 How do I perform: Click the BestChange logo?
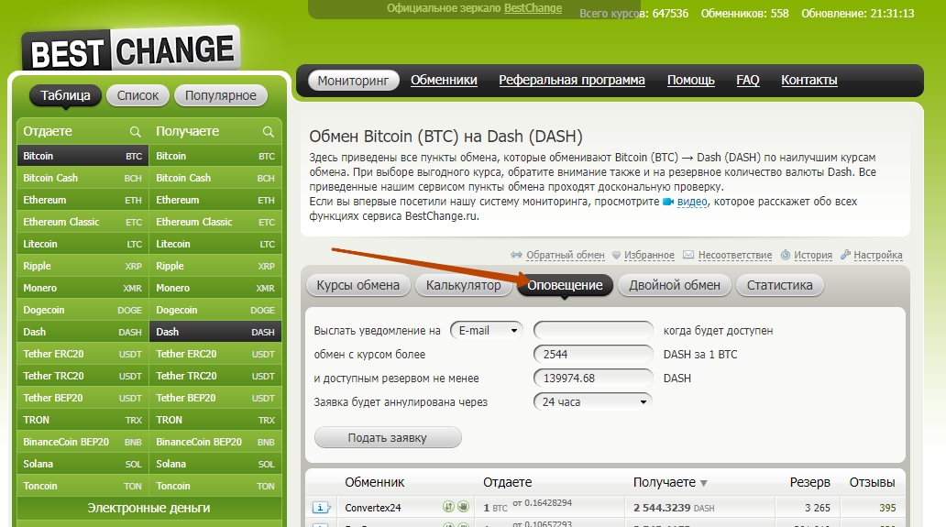click(x=131, y=50)
